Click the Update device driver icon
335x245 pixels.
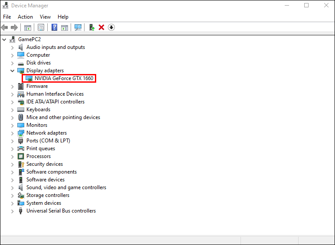pos(92,27)
